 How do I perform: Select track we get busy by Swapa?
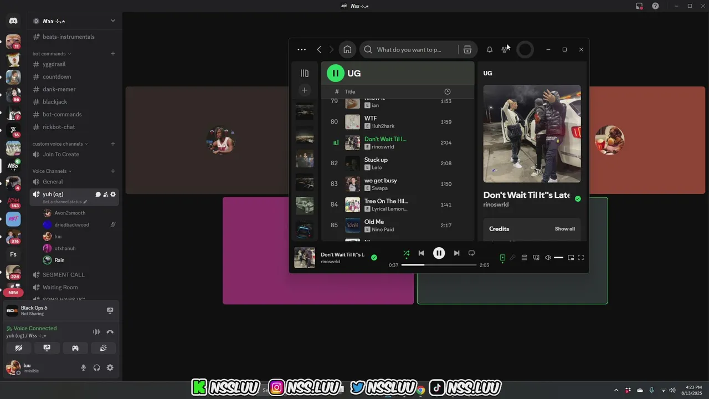397,184
